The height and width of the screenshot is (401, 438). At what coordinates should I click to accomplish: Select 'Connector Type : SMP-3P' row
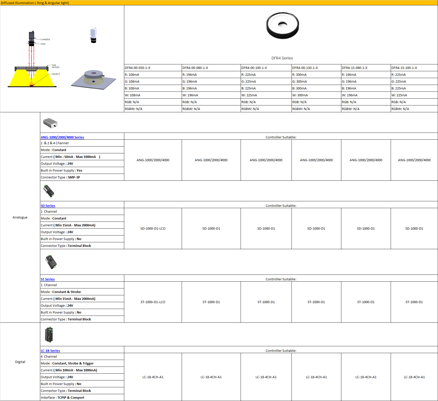82,177
